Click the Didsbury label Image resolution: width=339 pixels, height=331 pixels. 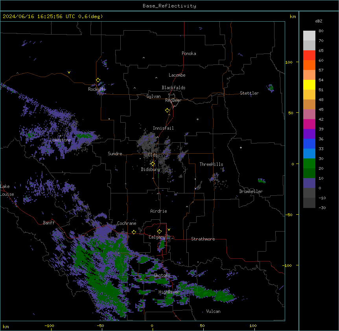click(x=151, y=169)
